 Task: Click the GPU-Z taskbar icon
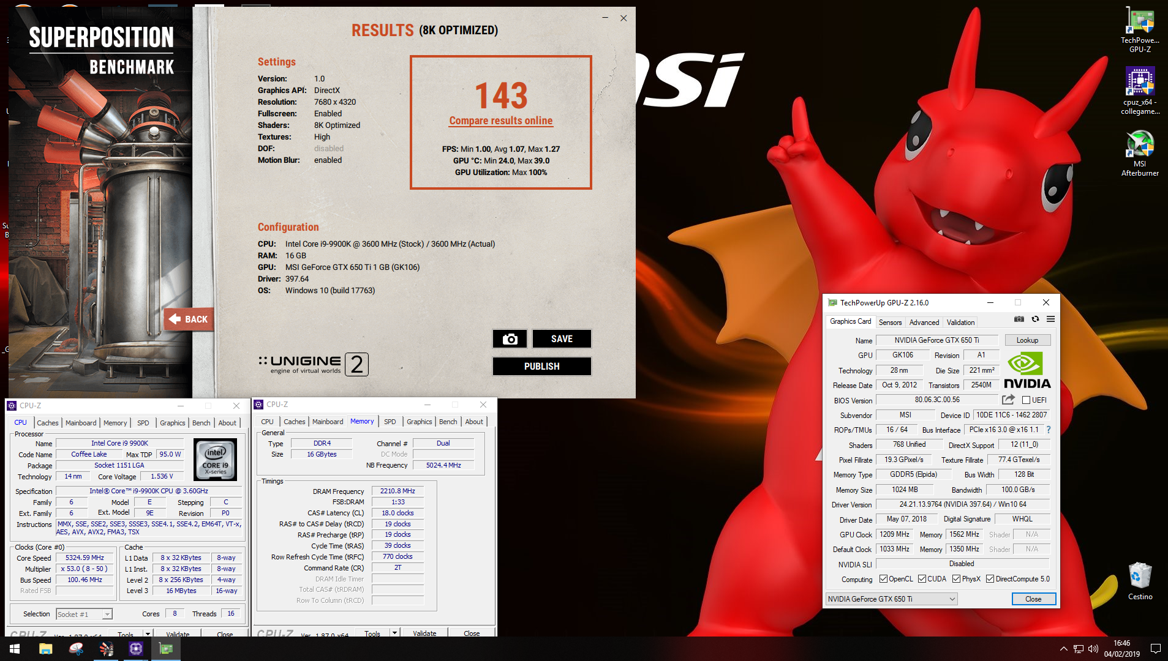[166, 649]
